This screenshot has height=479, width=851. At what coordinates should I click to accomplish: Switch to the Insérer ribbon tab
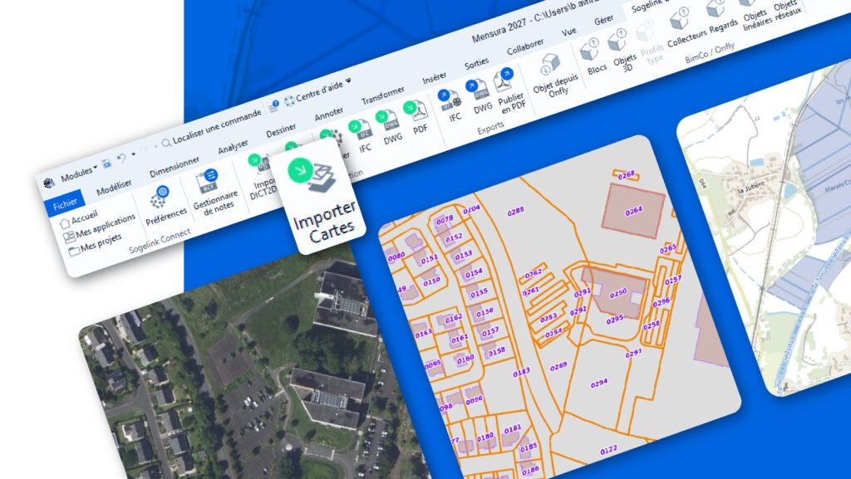(435, 79)
